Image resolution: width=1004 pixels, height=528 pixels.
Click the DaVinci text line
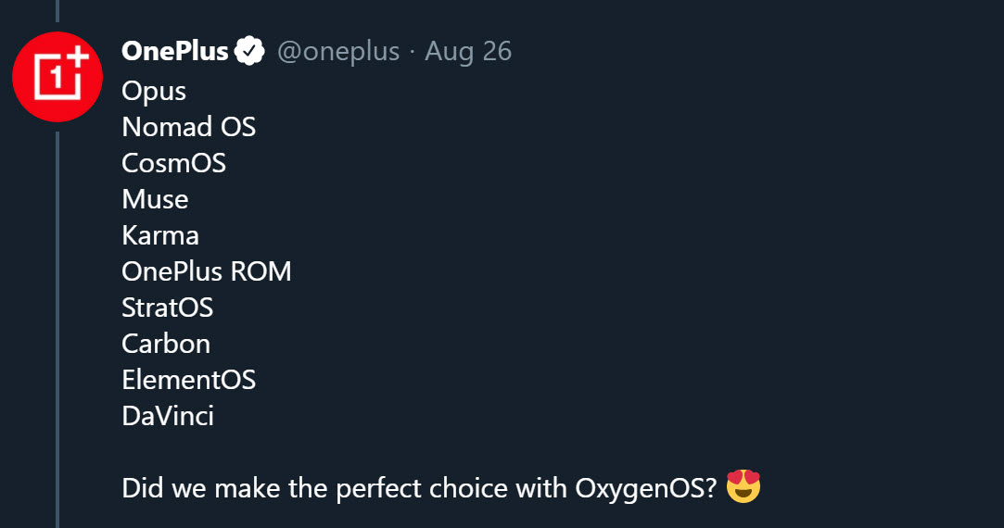click(x=168, y=416)
